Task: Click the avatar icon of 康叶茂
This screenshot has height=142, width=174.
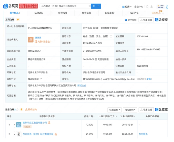Action: pyautogui.click(x=31, y=40)
